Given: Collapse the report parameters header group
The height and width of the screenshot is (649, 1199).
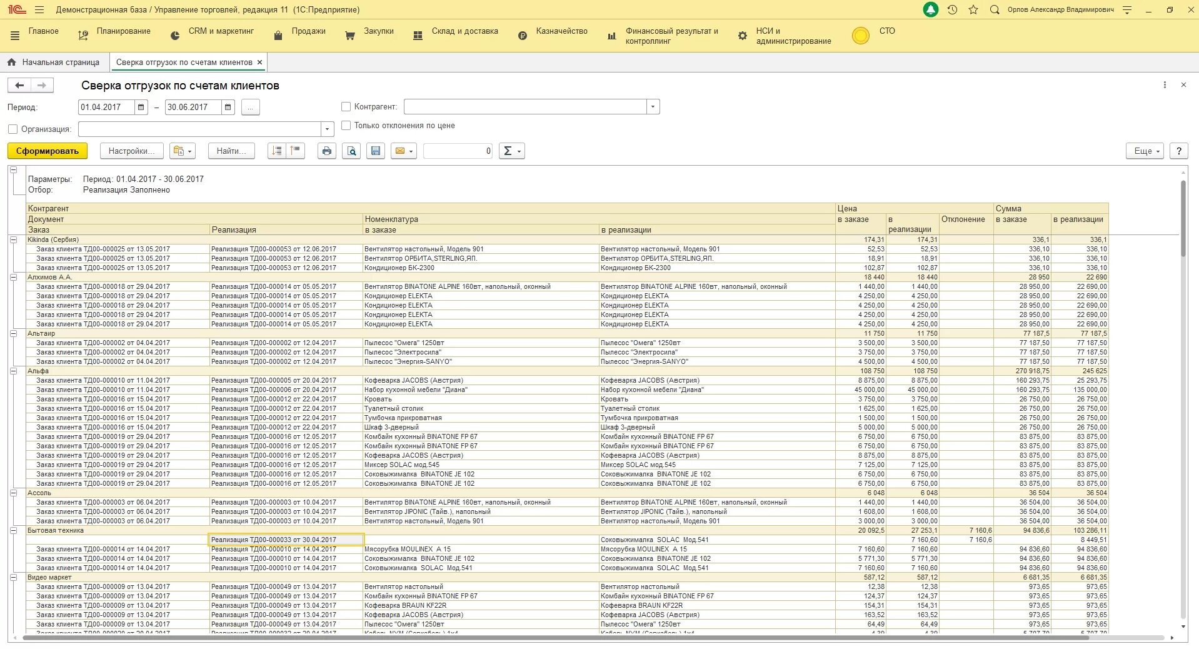Looking at the screenshot, I should [x=13, y=170].
